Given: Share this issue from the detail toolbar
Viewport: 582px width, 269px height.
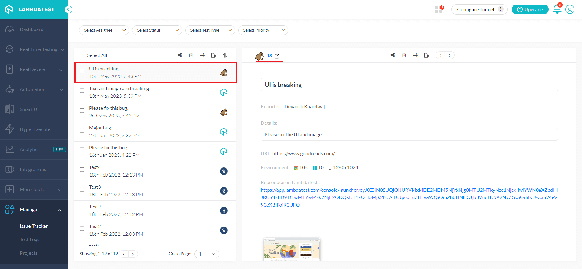Looking at the screenshot, I should [393, 55].
